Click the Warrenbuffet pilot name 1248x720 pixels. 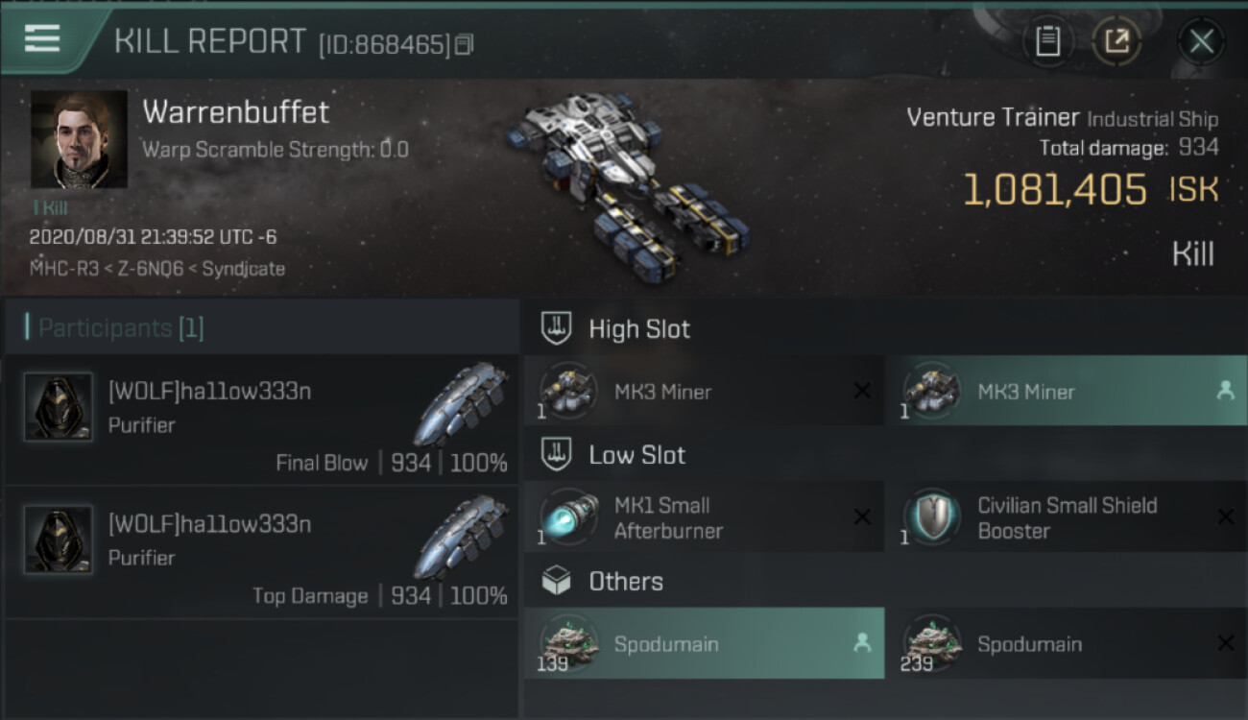click(x=235, y=112)
